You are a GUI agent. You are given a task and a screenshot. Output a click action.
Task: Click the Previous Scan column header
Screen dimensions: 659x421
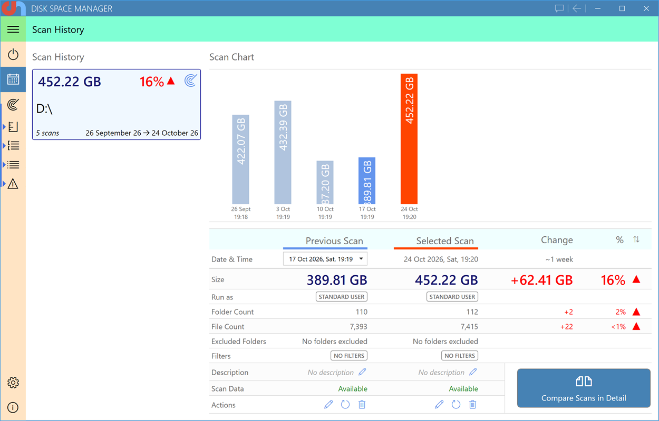(x=334, y=241)
